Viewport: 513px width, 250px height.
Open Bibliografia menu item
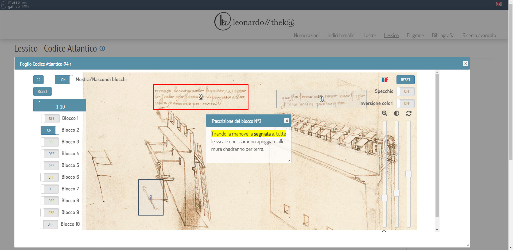coord(443,35)
